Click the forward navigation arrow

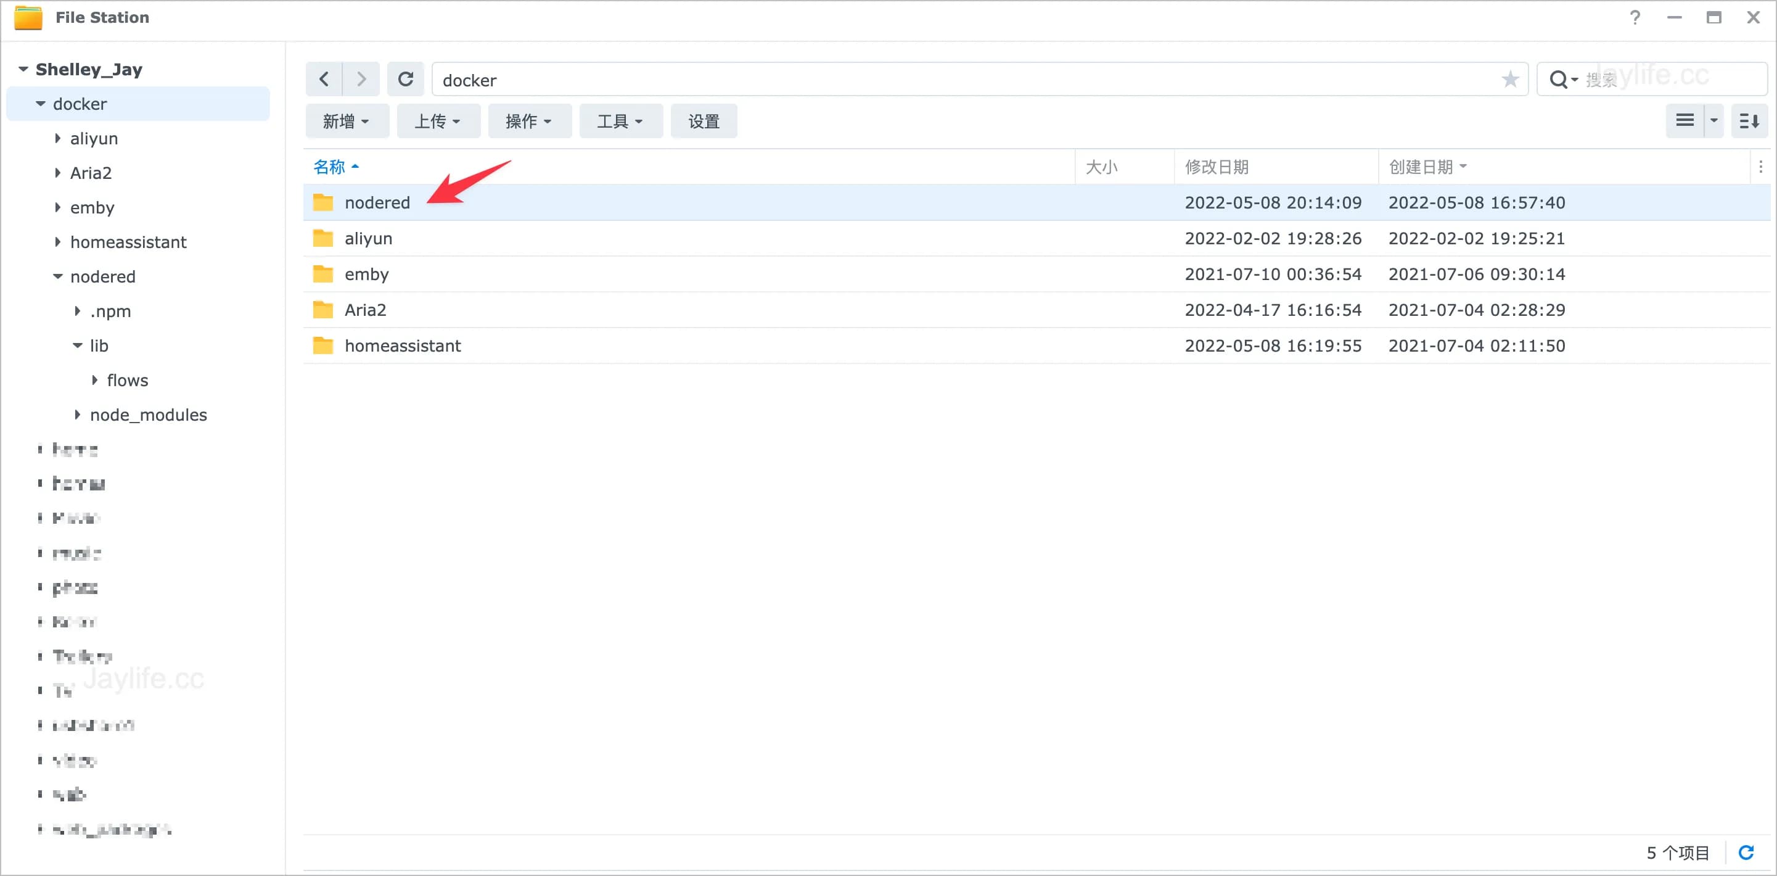pyautogui.click(x=361, y=79)
